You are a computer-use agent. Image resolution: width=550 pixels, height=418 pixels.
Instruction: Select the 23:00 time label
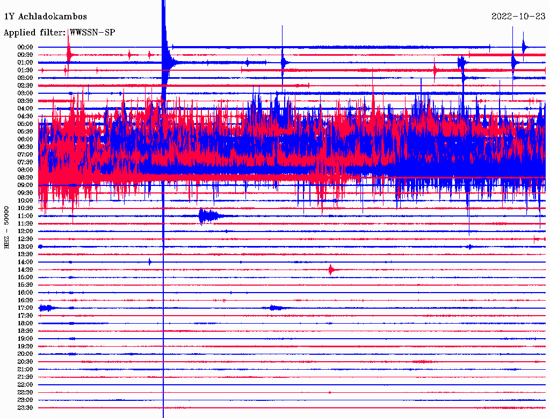coord(25,400)
